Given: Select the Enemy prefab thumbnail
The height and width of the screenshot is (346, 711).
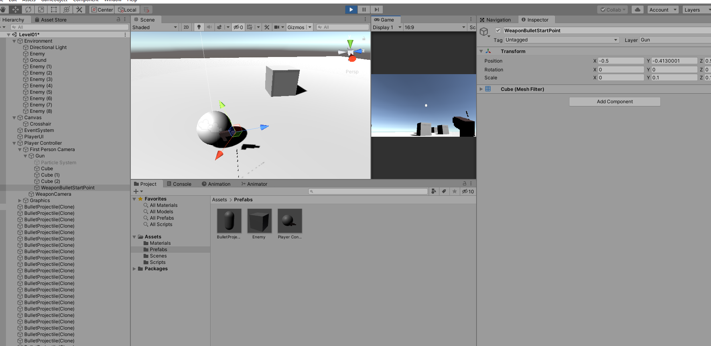Looking at the screenshot, I should (259, 220).
